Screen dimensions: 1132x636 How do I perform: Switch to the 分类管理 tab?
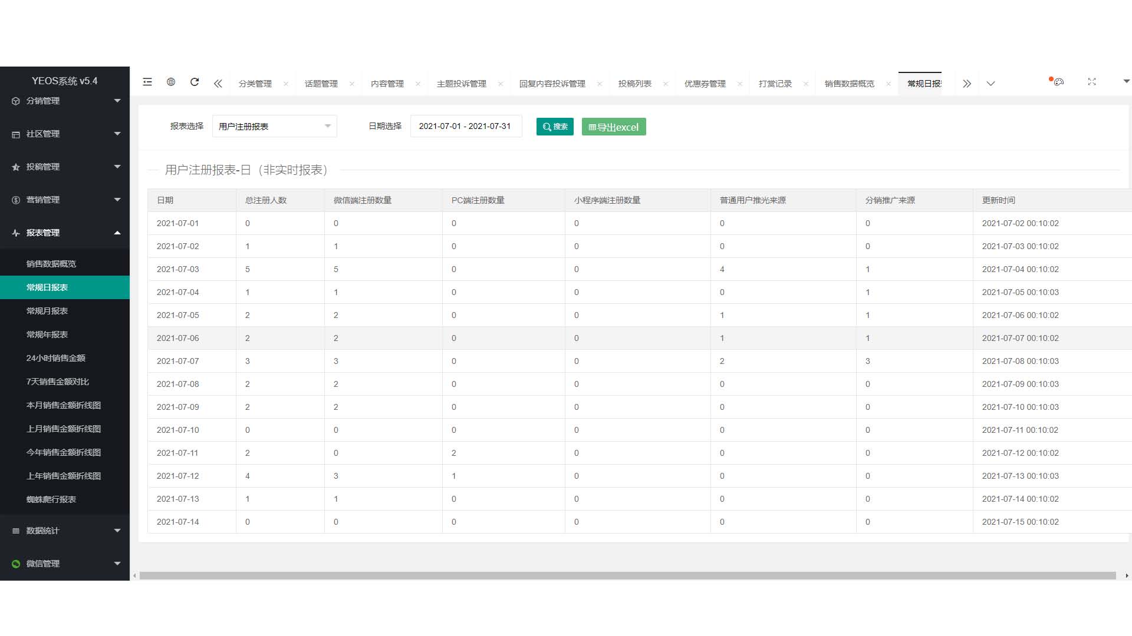coord(255,84)
